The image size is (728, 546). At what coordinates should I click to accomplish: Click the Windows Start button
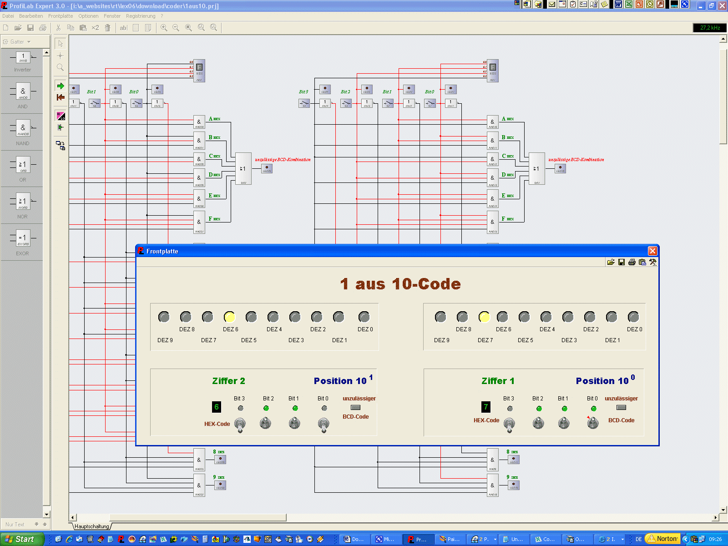tap(20, 539)
